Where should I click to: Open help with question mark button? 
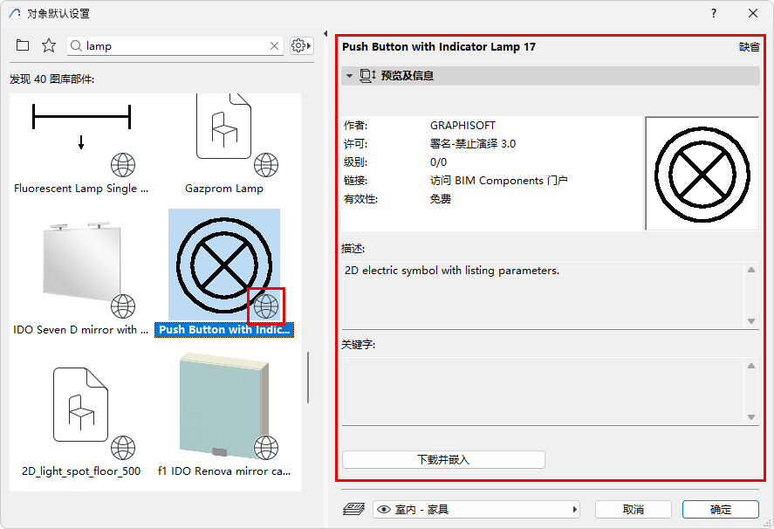(x=714, y=13)
